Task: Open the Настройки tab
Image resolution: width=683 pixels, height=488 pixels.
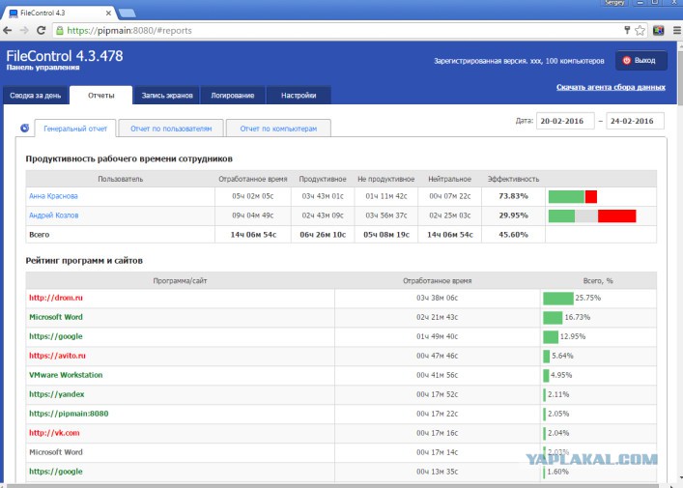Action: pos(299,96)
